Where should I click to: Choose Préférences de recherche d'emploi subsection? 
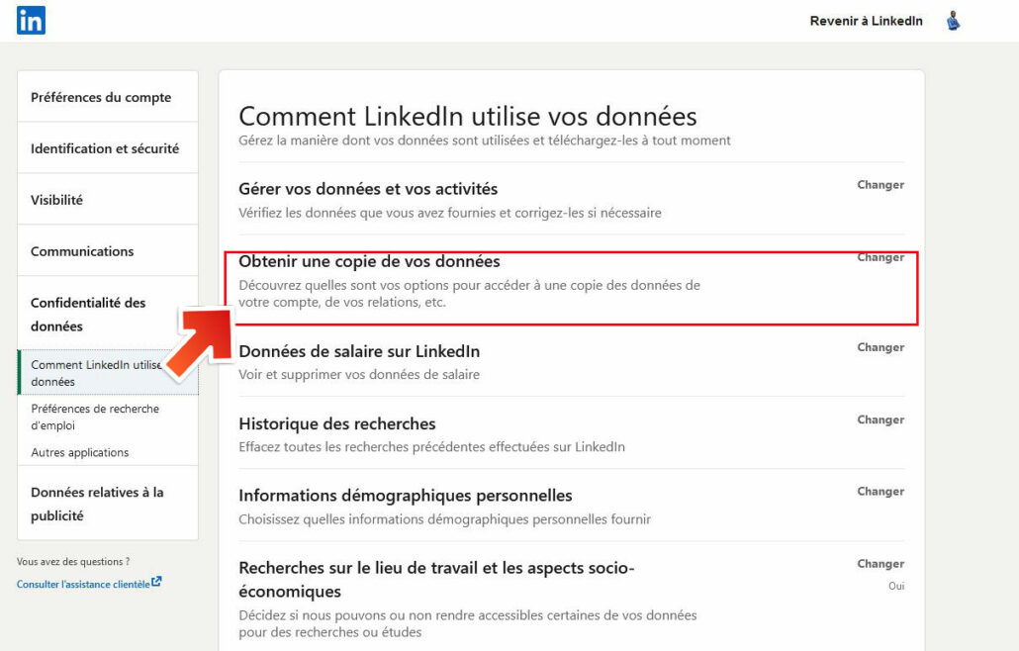tap(95, 418)
